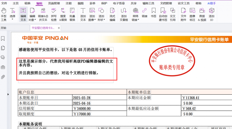Click the Add Shape tool (添加形状)
This screenshot has width=232, height=129.
point(101,14)
